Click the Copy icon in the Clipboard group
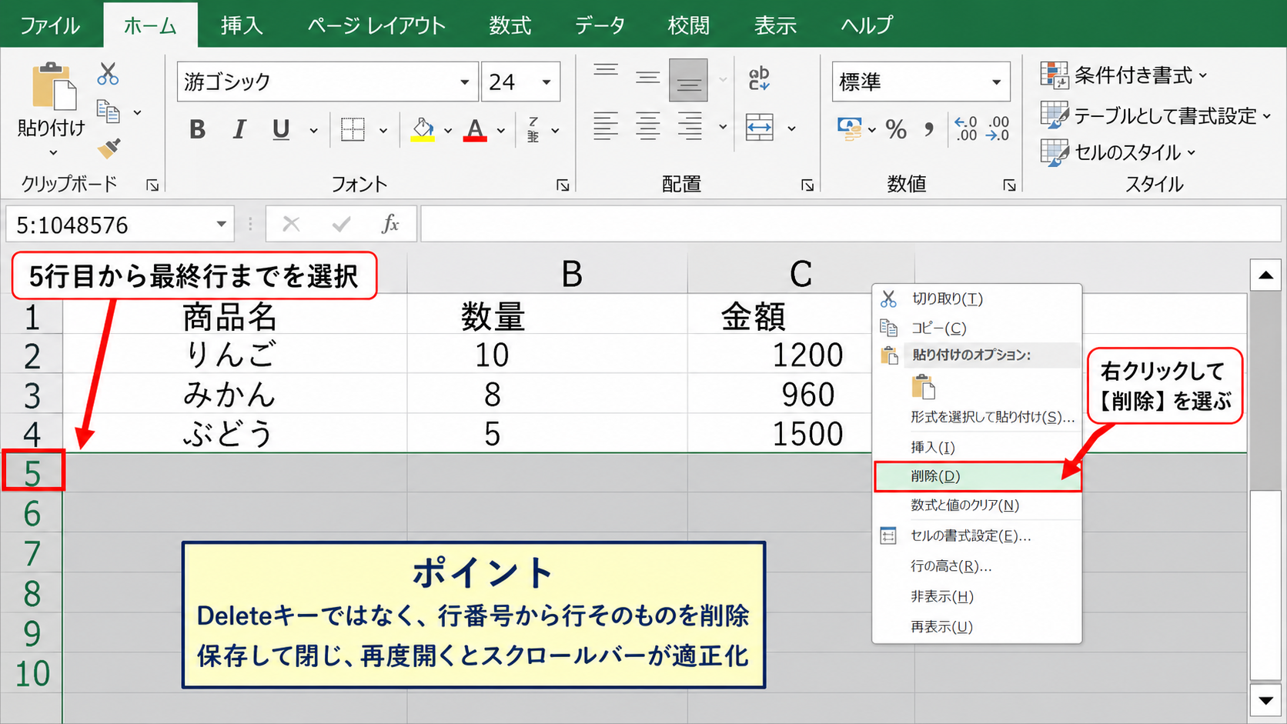The height and width of the screenshot is (724, 1287). click(x=108, y=112)
